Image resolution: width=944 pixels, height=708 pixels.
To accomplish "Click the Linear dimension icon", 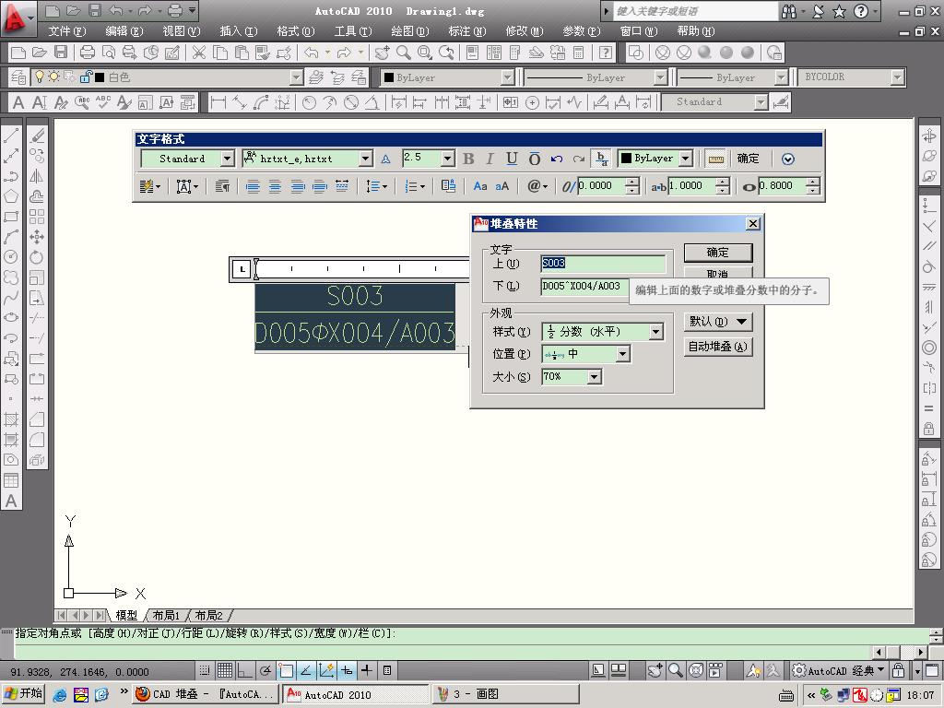I will pyautogui.click(x=218, y=102).
